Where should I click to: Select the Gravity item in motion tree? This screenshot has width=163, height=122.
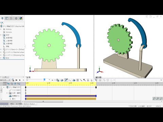click(13, 99)
